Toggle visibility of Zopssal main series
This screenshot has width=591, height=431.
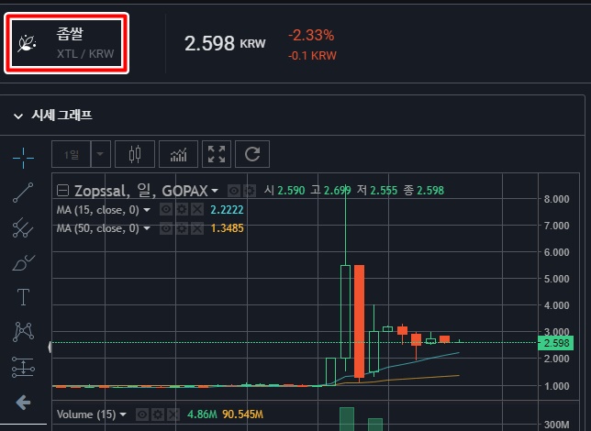[234, 191]
